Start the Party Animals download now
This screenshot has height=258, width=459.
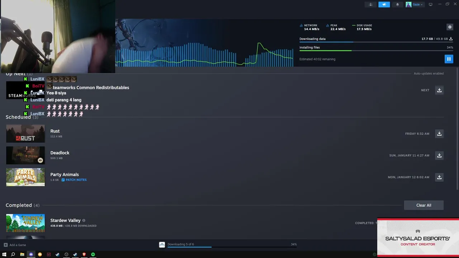[439, 177]
